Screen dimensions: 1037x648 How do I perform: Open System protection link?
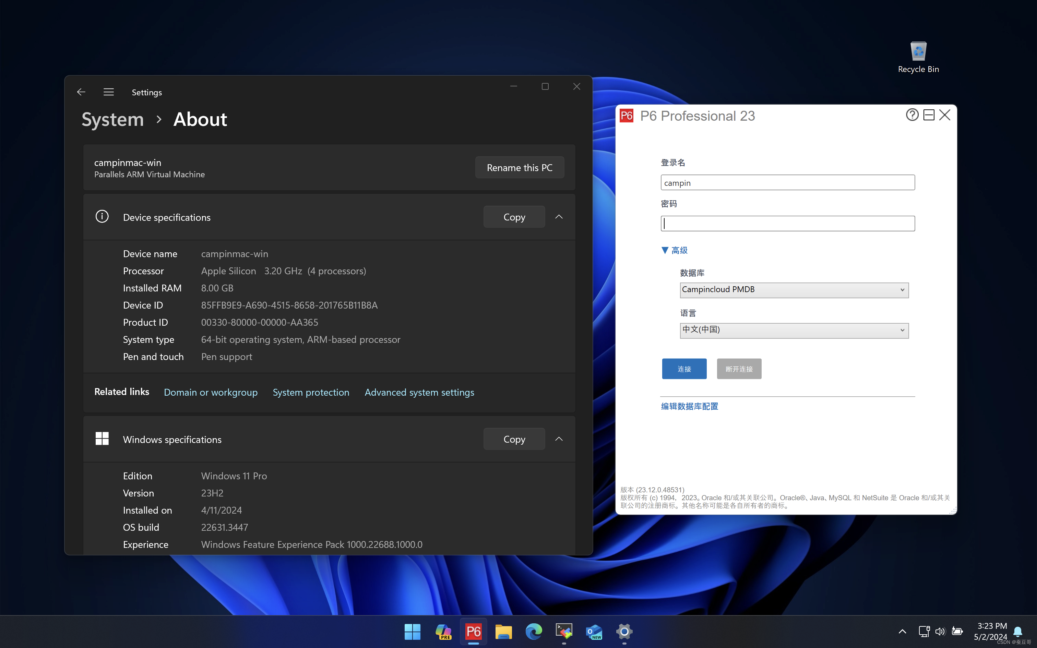tap(311, 392)
